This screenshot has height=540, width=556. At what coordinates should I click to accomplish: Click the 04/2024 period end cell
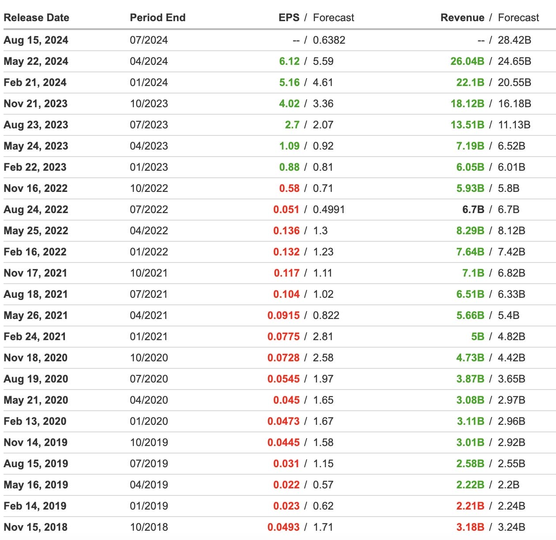pyautogui.click(x=149, y=61)
